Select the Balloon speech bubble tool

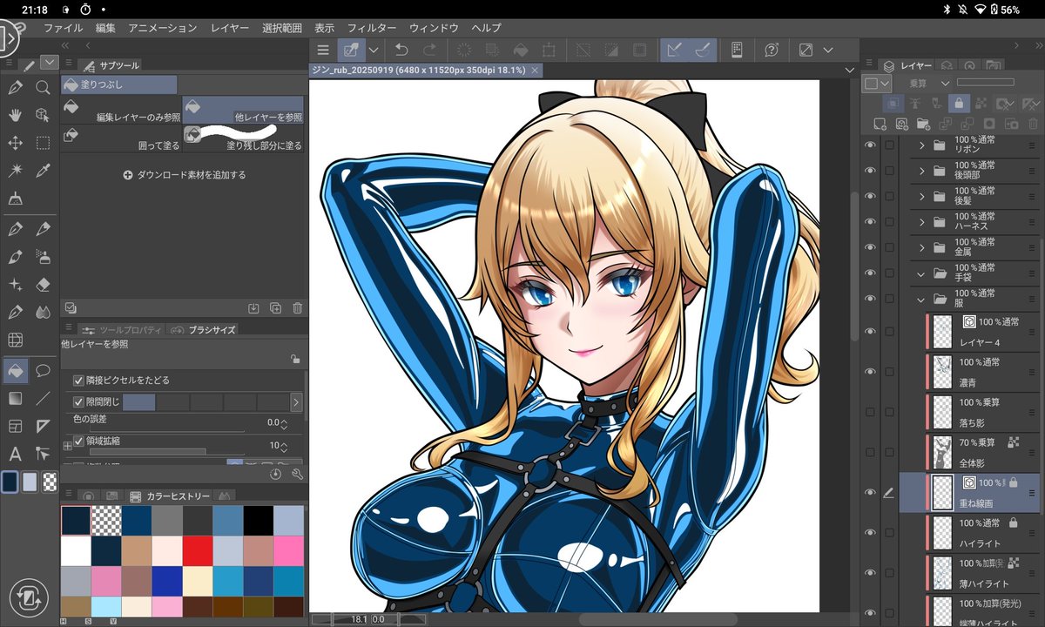coord(43,370)
